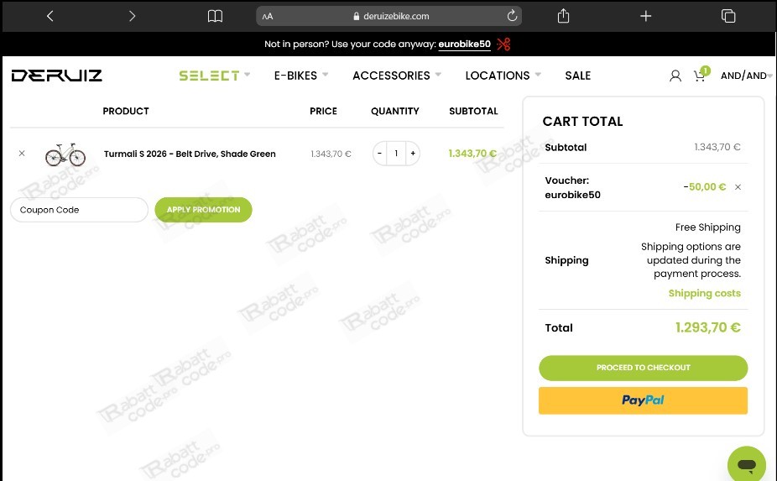The image size is (777, 481).
Task: Click the PRICE column header
Action: pos(323,111)
